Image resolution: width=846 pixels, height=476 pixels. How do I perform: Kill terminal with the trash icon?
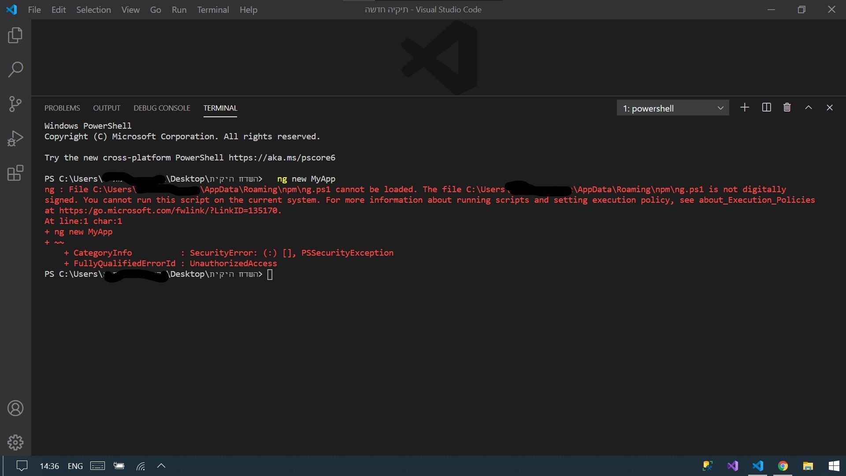787,108
